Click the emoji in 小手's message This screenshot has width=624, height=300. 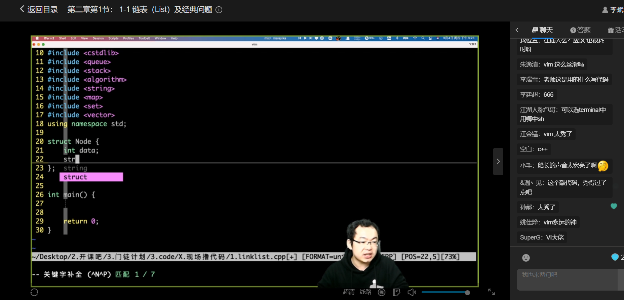pyautogui.click(x=603, y=166)
